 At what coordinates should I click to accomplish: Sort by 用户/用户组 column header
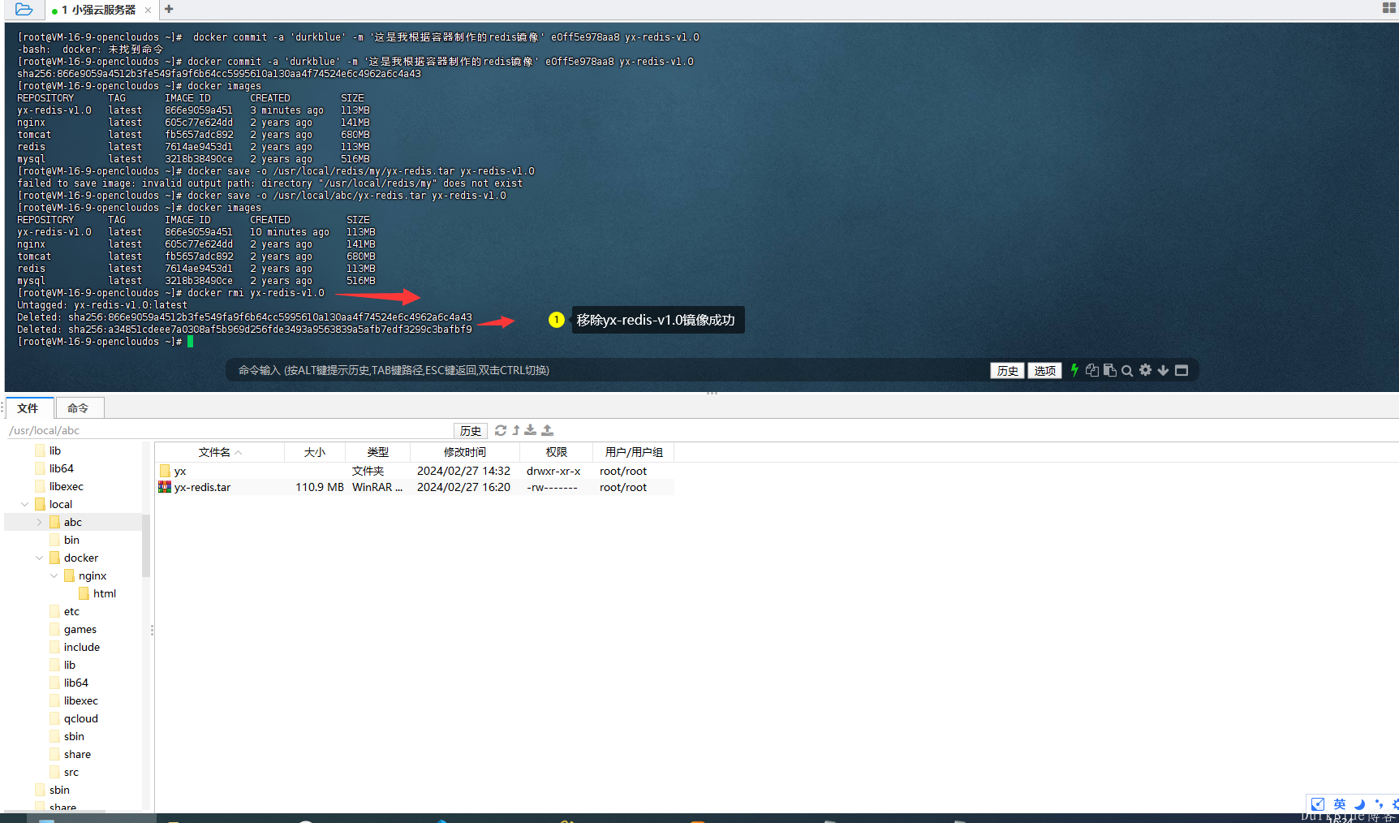(x=634, y=452)
